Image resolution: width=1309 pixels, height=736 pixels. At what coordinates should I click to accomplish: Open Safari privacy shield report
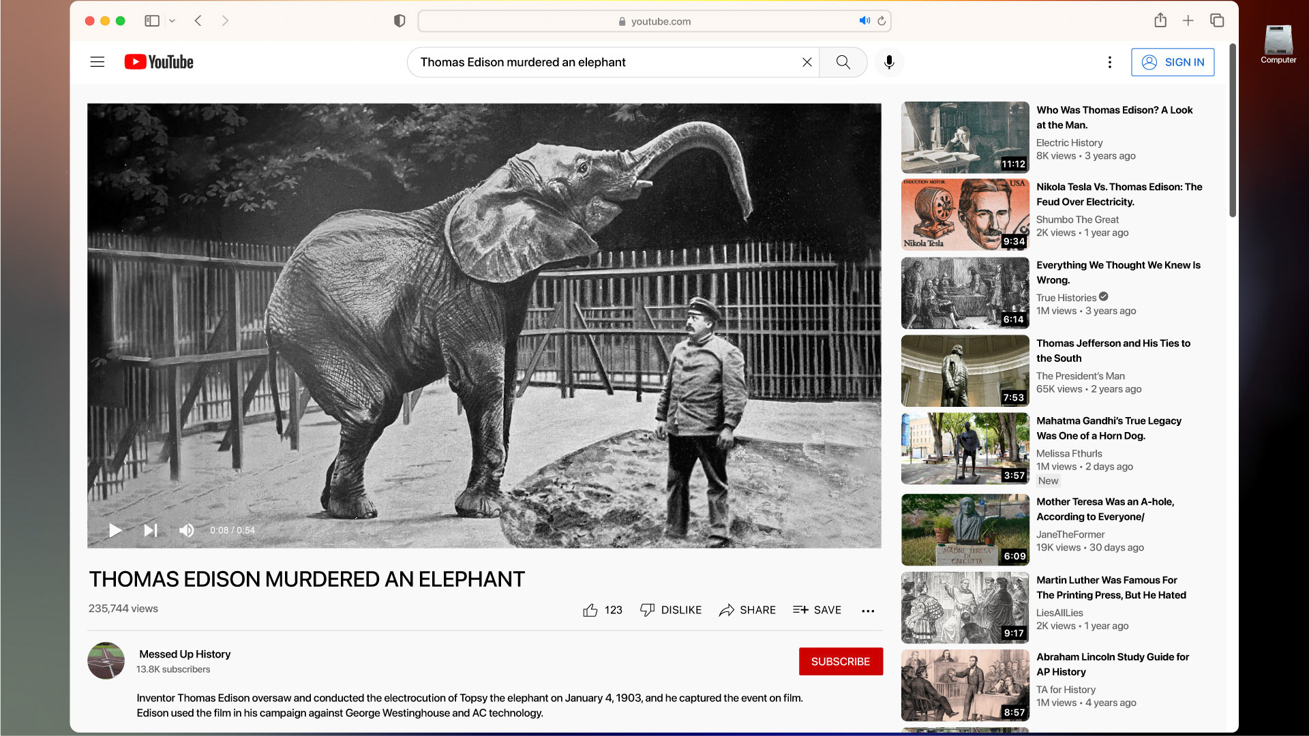400,21
